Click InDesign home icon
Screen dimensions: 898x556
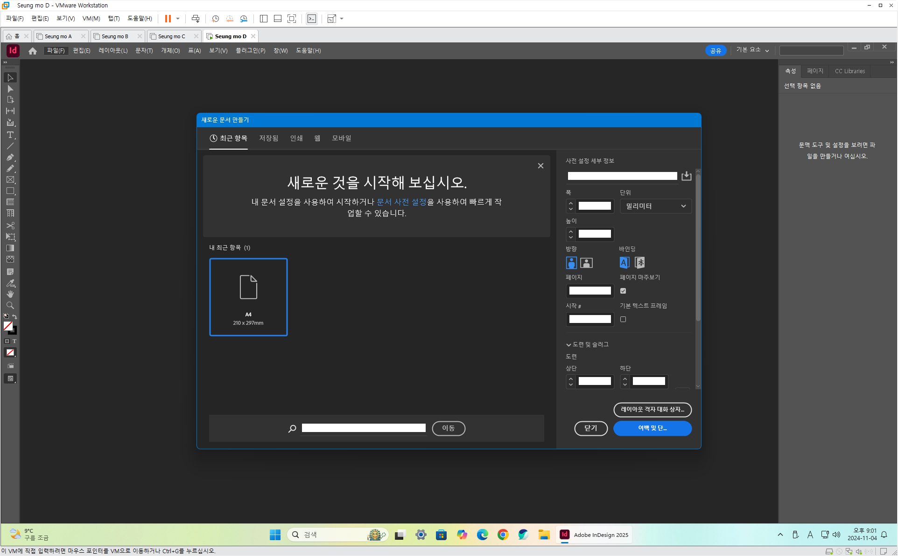click(32, 51)
